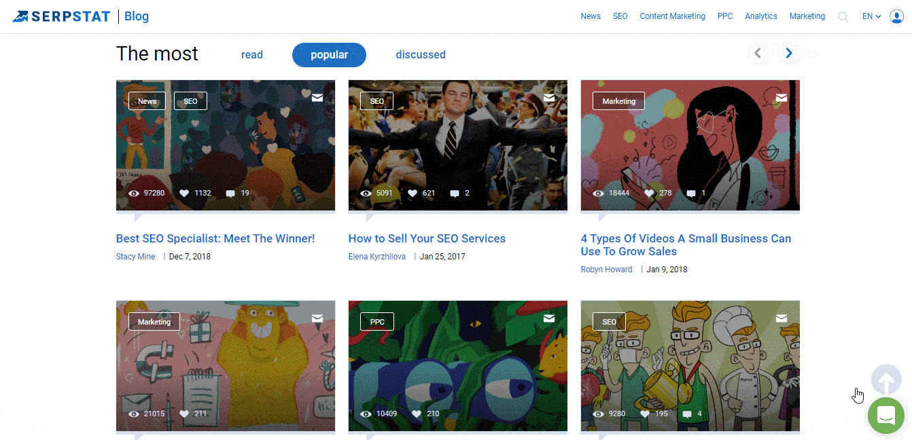Click envelope icon on 4 Types Of Videos card
The image size is (912, 440).
[x=782, y=98]
